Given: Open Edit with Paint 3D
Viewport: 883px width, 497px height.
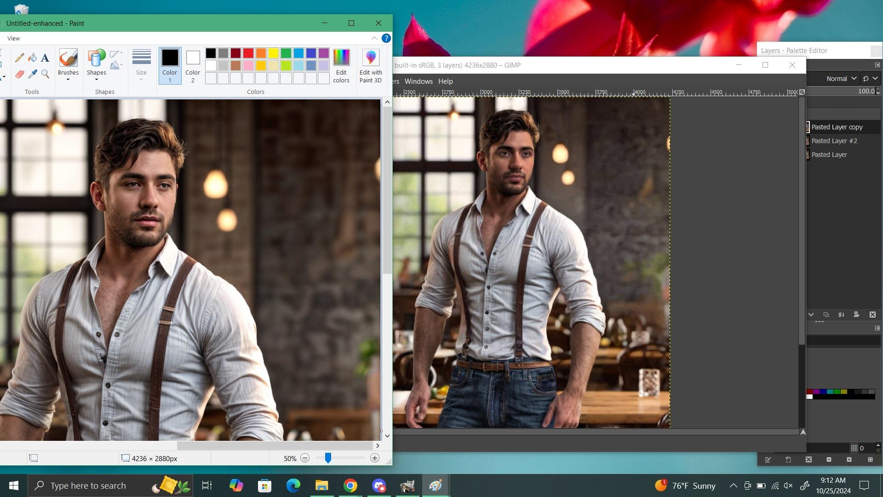Looking at the screenshot, I should (x=371, y=66).
